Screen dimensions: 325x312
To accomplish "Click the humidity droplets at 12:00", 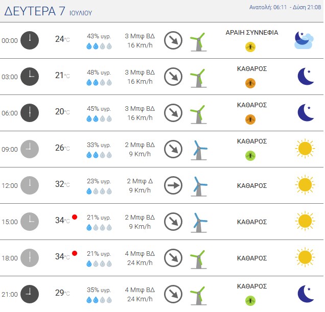I will (99, 191).
